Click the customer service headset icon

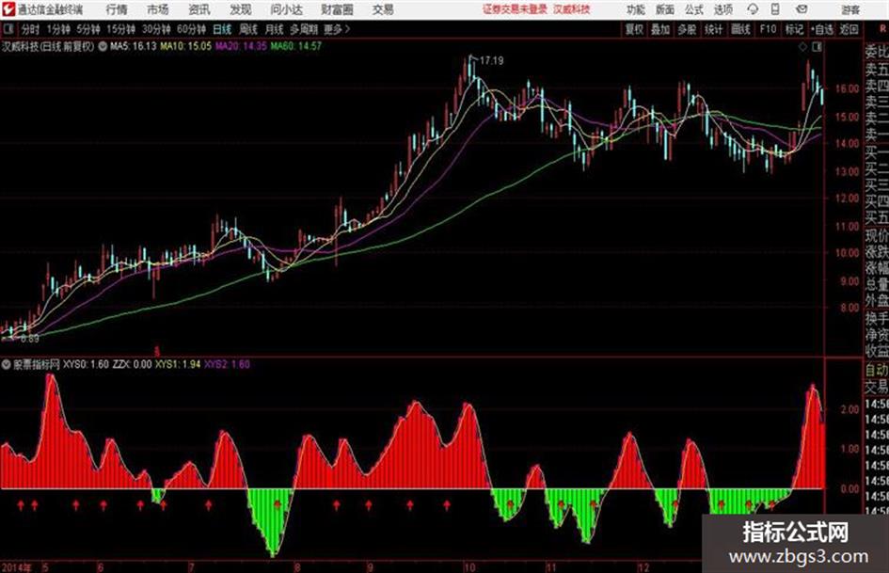click(753, 9)
